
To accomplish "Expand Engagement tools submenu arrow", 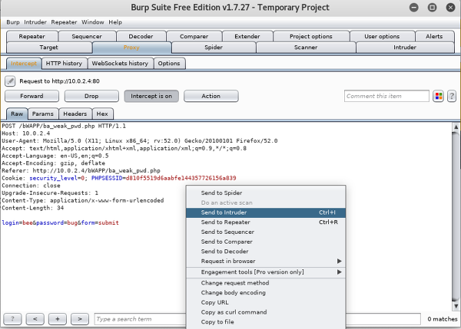I will pos(340,271).
